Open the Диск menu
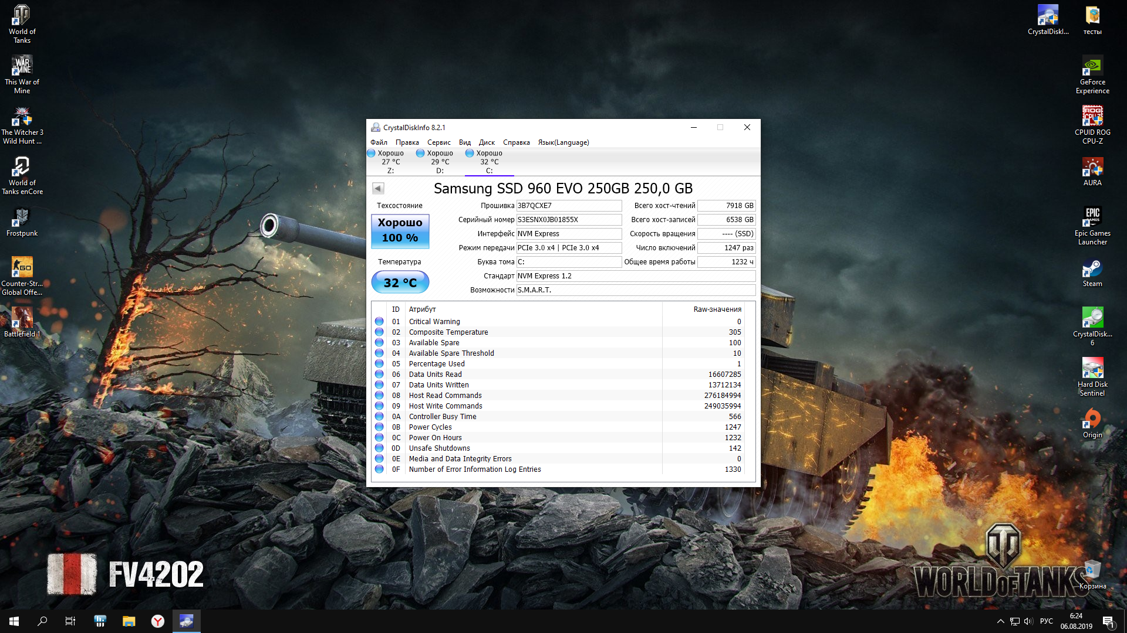 486,142
